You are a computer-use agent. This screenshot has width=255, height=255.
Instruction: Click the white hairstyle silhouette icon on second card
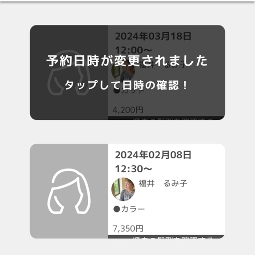coord(69,191)
